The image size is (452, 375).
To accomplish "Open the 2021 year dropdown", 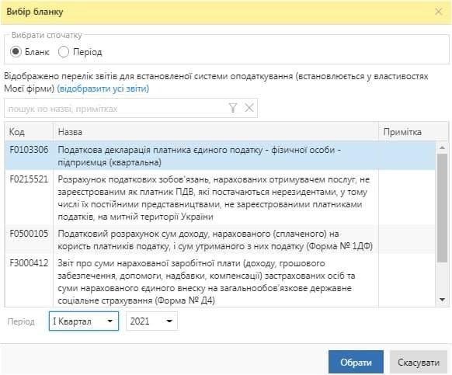I will [151, 321].
